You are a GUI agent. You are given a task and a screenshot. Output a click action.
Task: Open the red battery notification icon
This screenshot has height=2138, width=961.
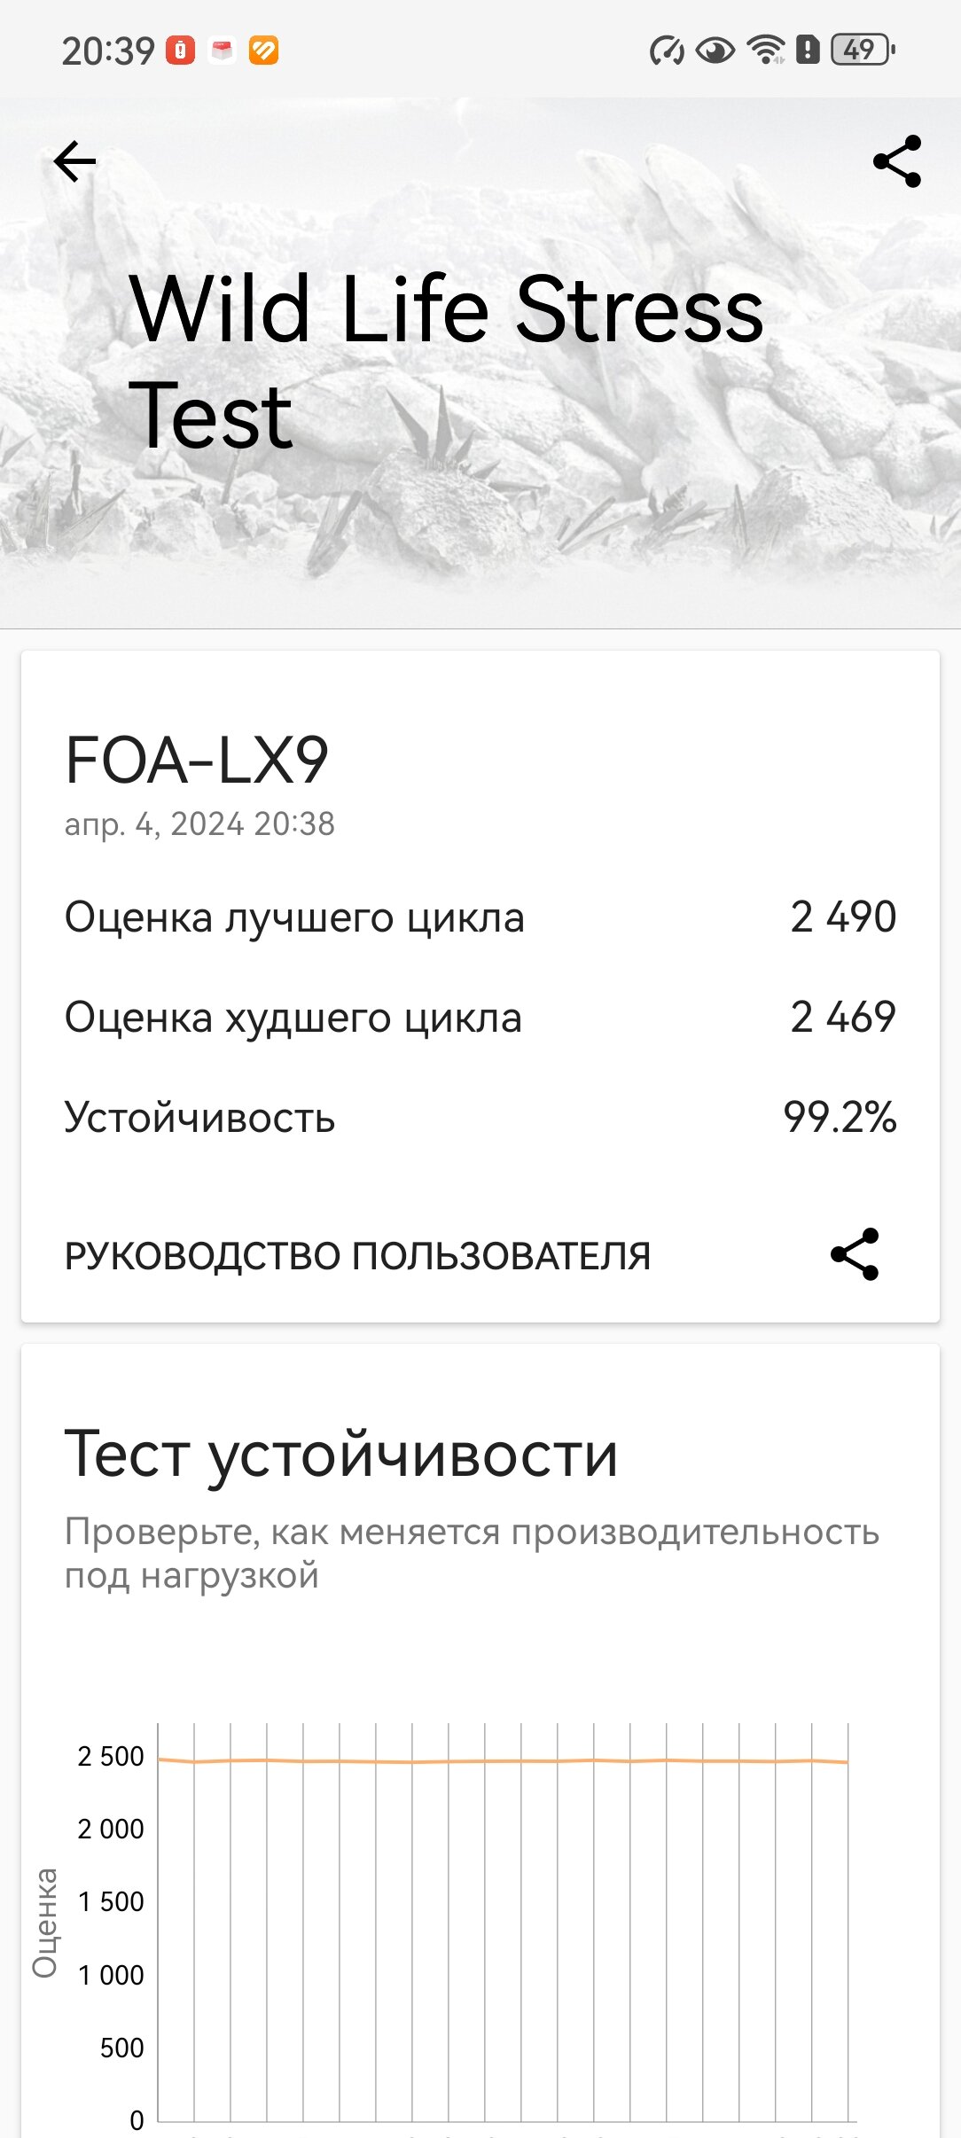coord(180,51)
